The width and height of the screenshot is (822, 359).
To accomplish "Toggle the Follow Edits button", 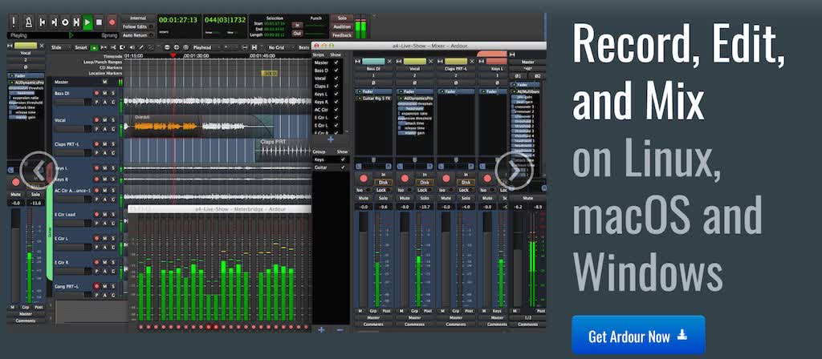I will [x=138, y=26].
